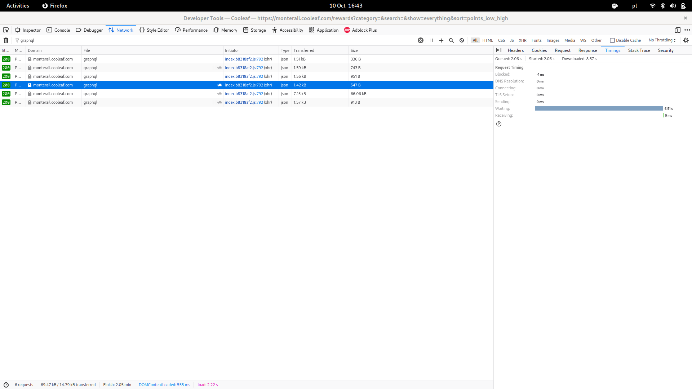Open devtools three-dot options menu
Image resolution: width=692 pixels, height=389 pixels.
point(687,30)
